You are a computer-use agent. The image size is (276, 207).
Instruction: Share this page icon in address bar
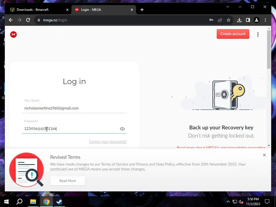click(x=220, y=20)
